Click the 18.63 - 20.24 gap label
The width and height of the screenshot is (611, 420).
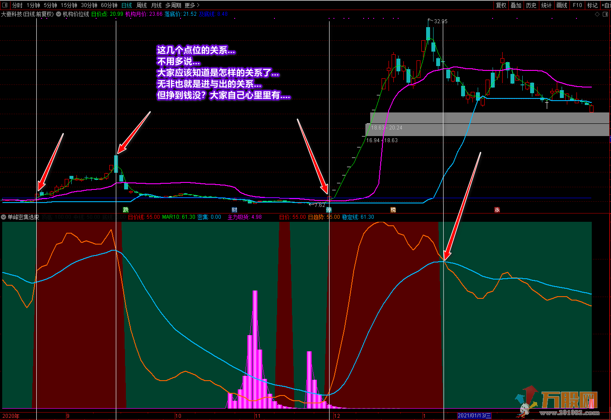click(x=386, y=128)
